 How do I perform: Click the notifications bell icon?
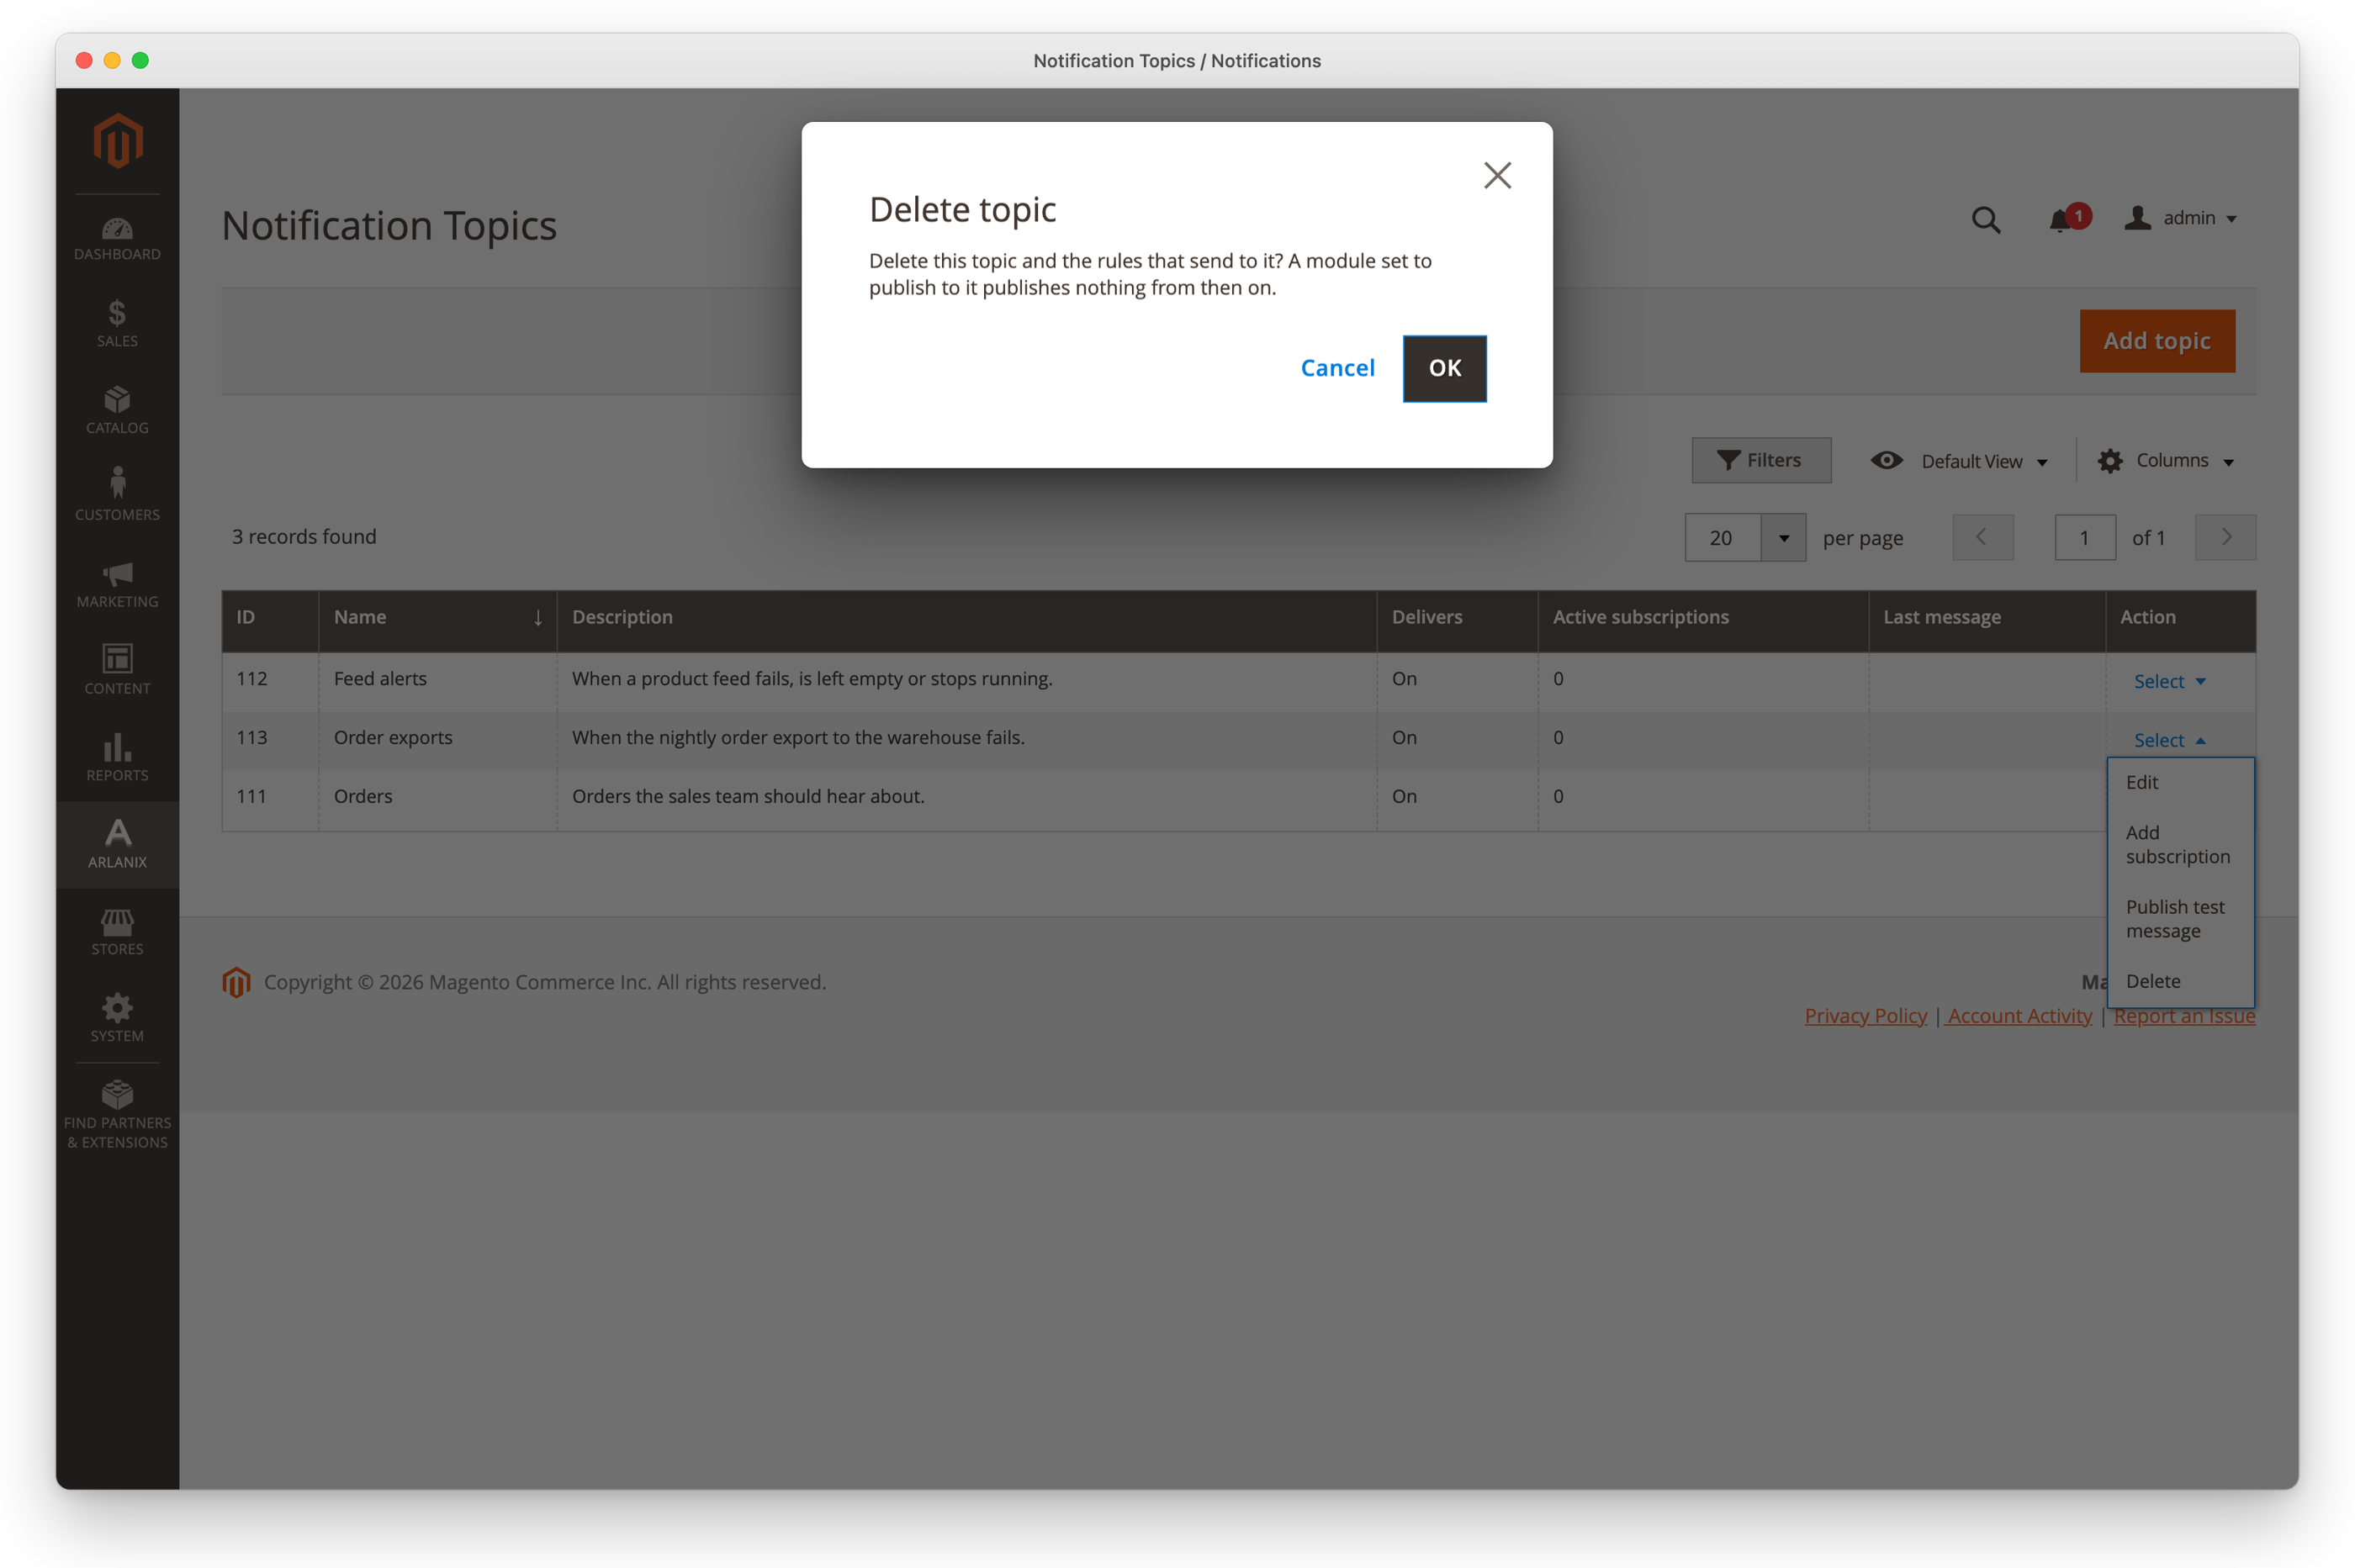[2060, 219]
